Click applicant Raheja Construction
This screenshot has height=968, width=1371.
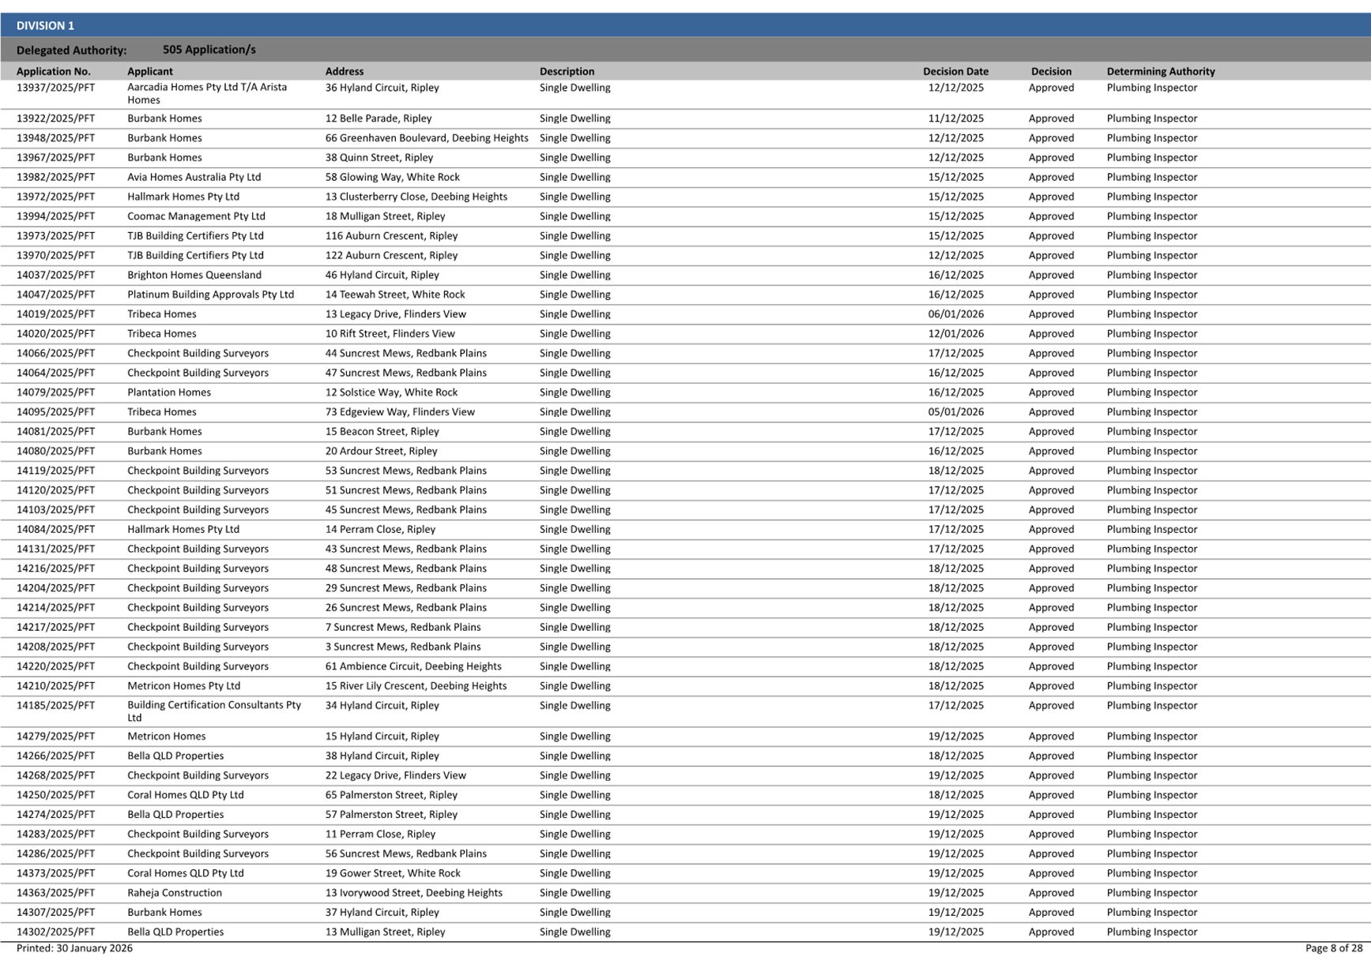click(x=175, y=893)
